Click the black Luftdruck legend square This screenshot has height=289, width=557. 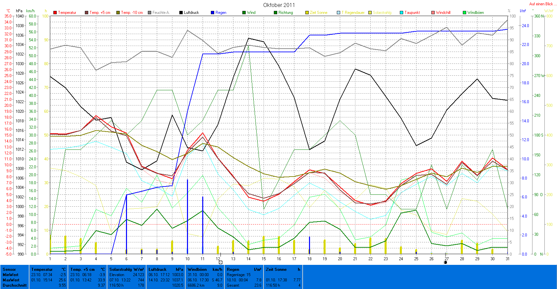pos(181,13)
